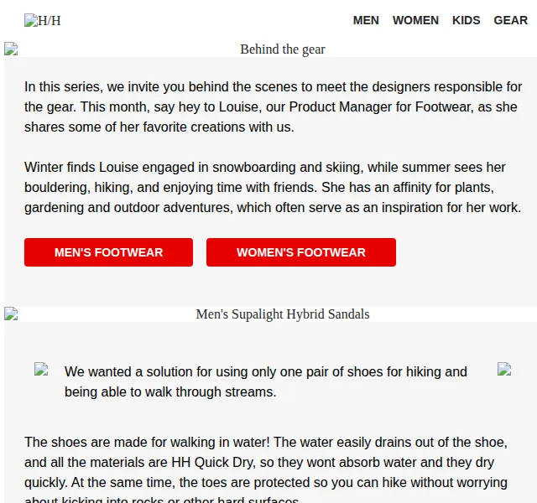537x503 pixels.
Task: Click the WOMEN'S FOOTWEAR button
Action: [301, 252]
